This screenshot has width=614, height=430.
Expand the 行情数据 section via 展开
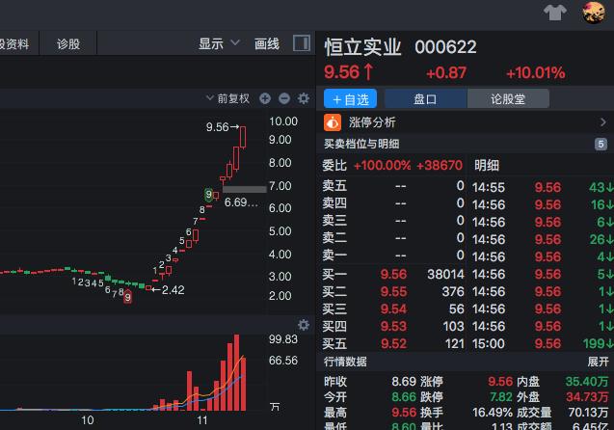[x=598, y=362]
